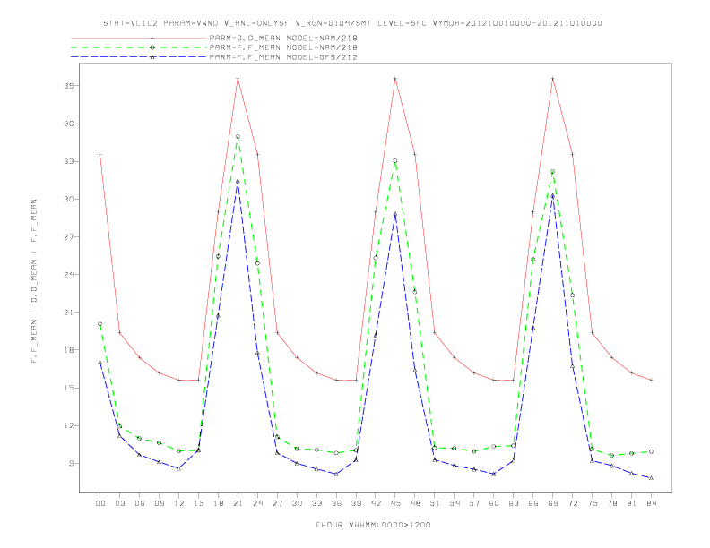
Task: Click x-axis forecast hour label 00
Action: (100, 503)
